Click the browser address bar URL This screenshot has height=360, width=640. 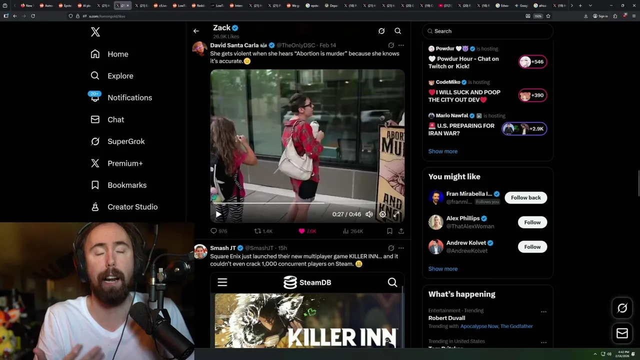[x=107, y=16]
